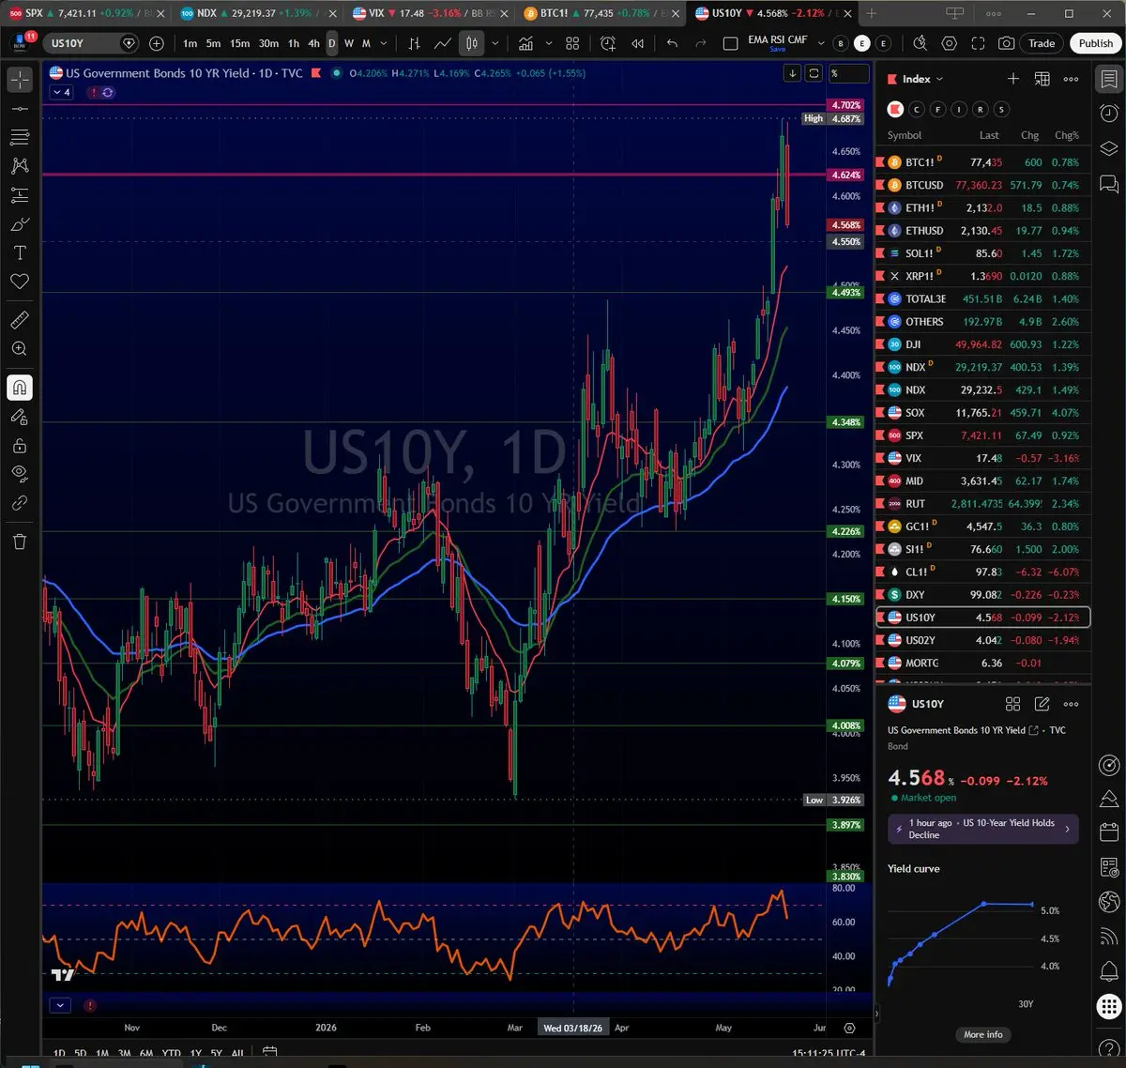Create an alert with the clock icon
The image size is (1126, 1068).
[x=608, y=43]
